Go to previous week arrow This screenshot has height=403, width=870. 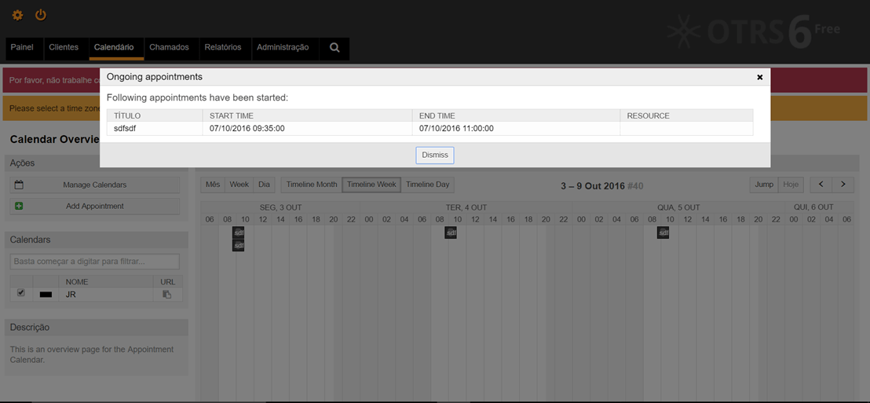[821, 185]
